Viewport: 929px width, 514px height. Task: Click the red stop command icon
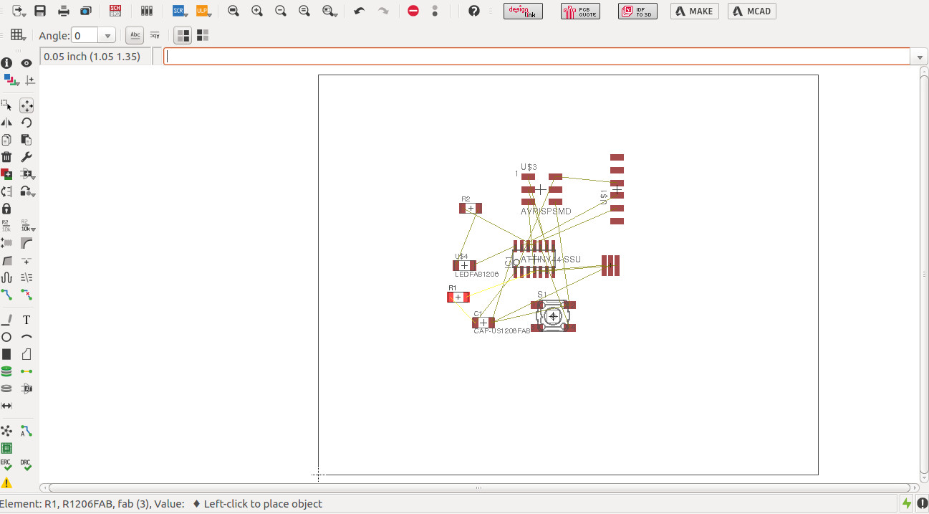pos(413,11)
